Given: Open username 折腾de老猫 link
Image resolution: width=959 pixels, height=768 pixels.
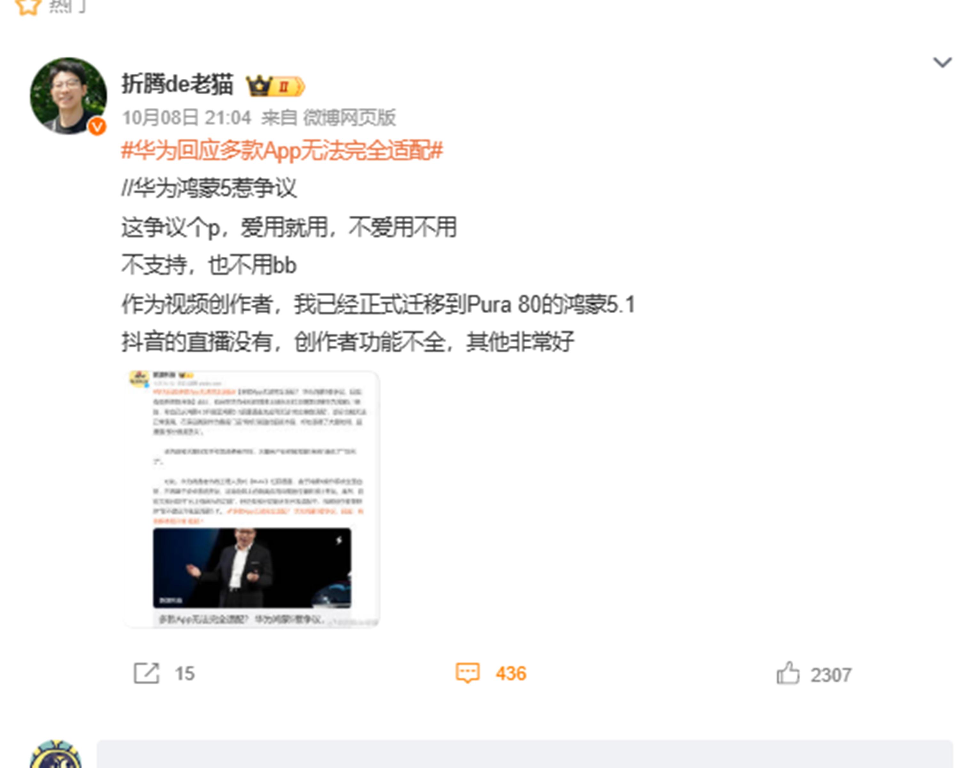Looking at the screenshot, I should pyautogui.click(x=177, y=84).
